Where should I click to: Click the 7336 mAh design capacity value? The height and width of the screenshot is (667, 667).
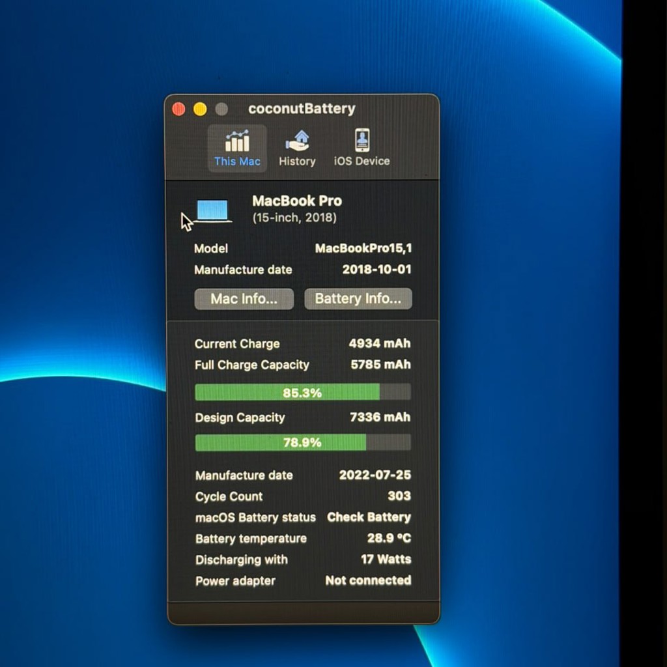click(380, 417)
